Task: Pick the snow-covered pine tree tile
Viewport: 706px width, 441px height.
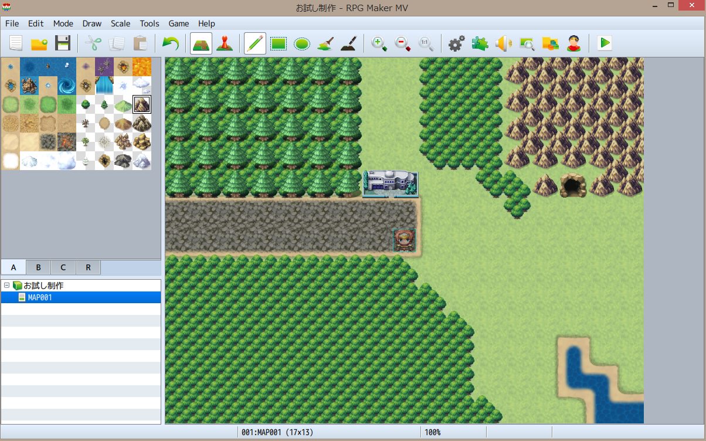Action: [x=86, y=161]
